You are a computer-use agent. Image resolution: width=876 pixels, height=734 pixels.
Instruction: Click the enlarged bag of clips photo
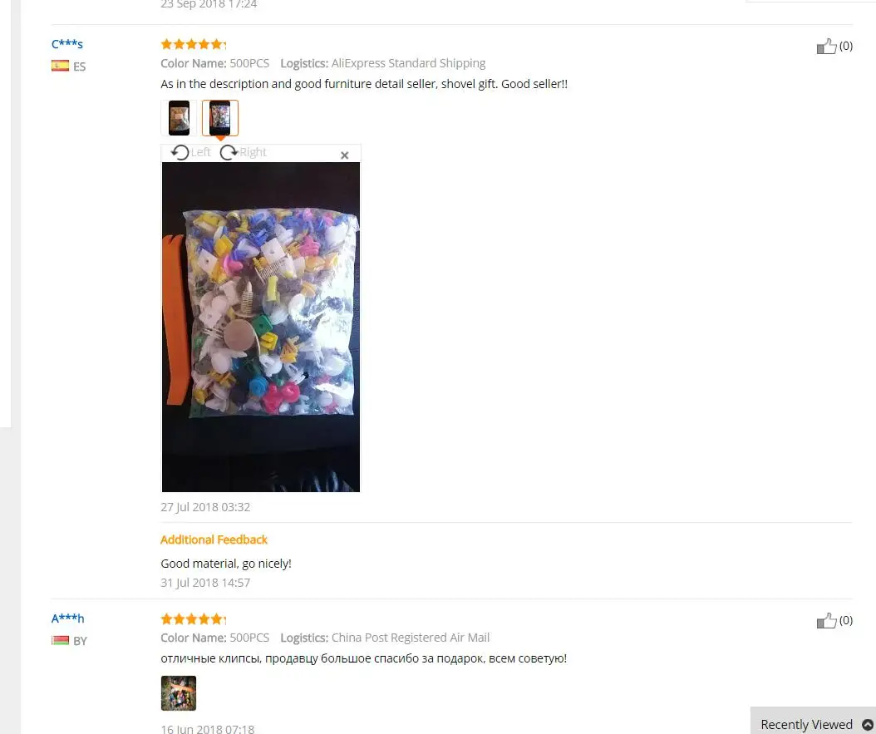(x=261, y=327)
